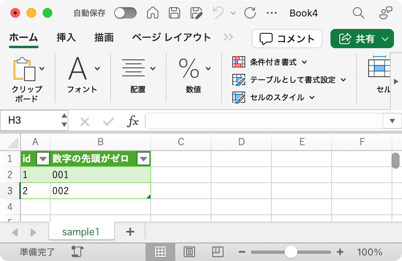Image resolution: width=402 pixels, height=261 pixels.
Task: Switch to the 挿入 tab
Action: [66, 38]
